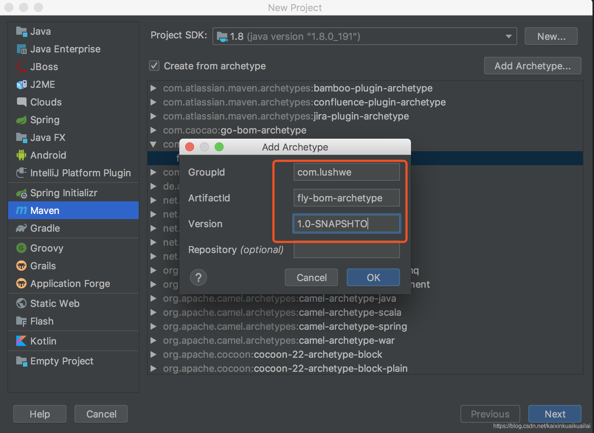
Task: Select the Android robot icon
Action: tap(21, 155)
